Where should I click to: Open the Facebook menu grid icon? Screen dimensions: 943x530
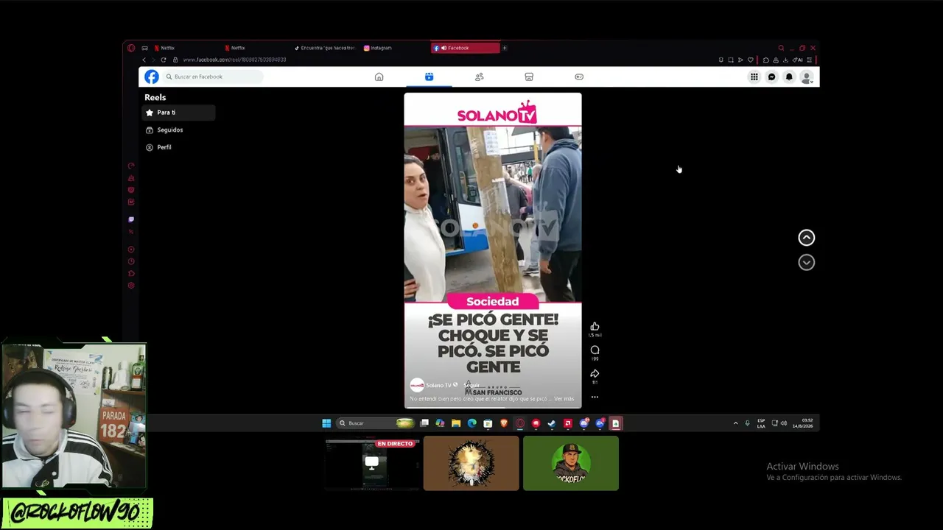pos(754,77)
